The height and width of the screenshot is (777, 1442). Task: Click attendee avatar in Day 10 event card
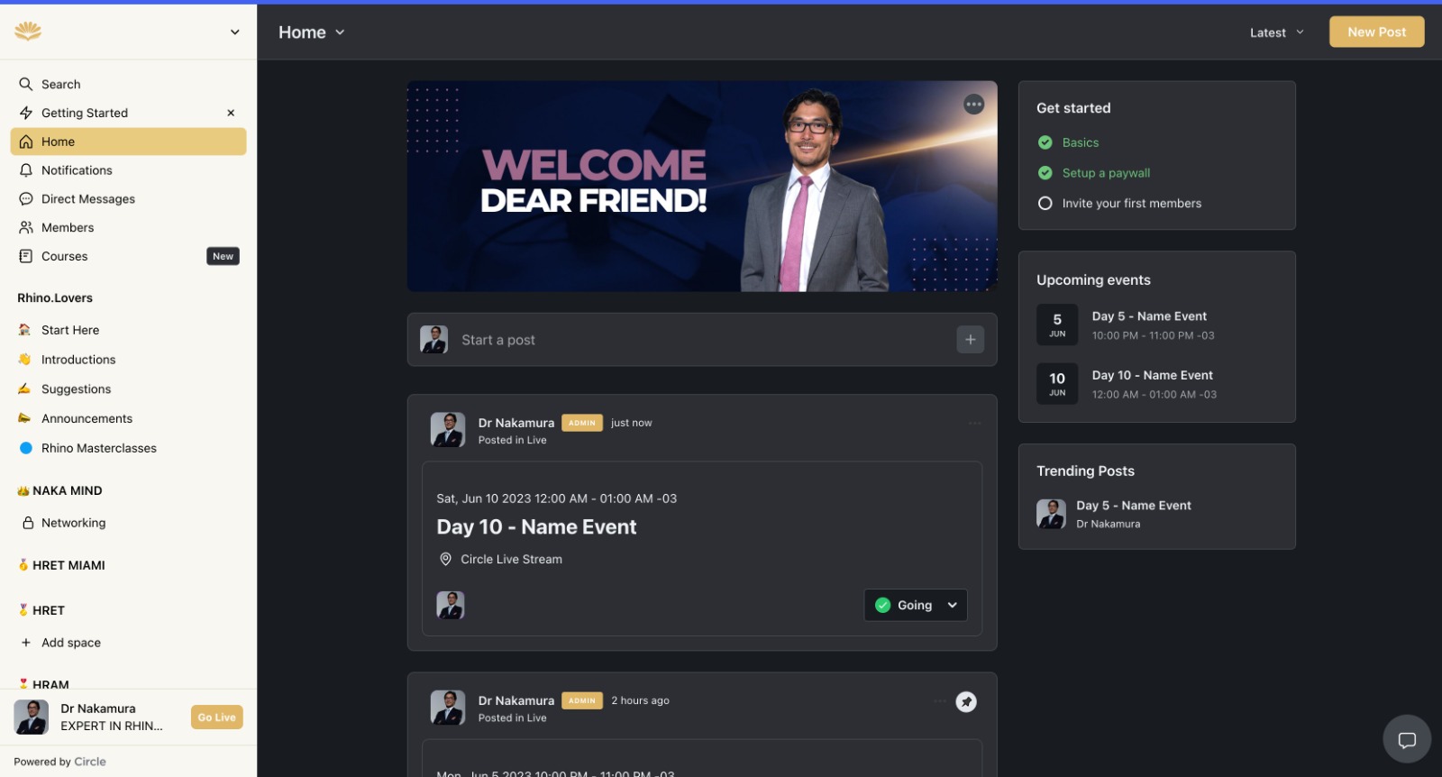pyautogui.click(x=451, y=605)
